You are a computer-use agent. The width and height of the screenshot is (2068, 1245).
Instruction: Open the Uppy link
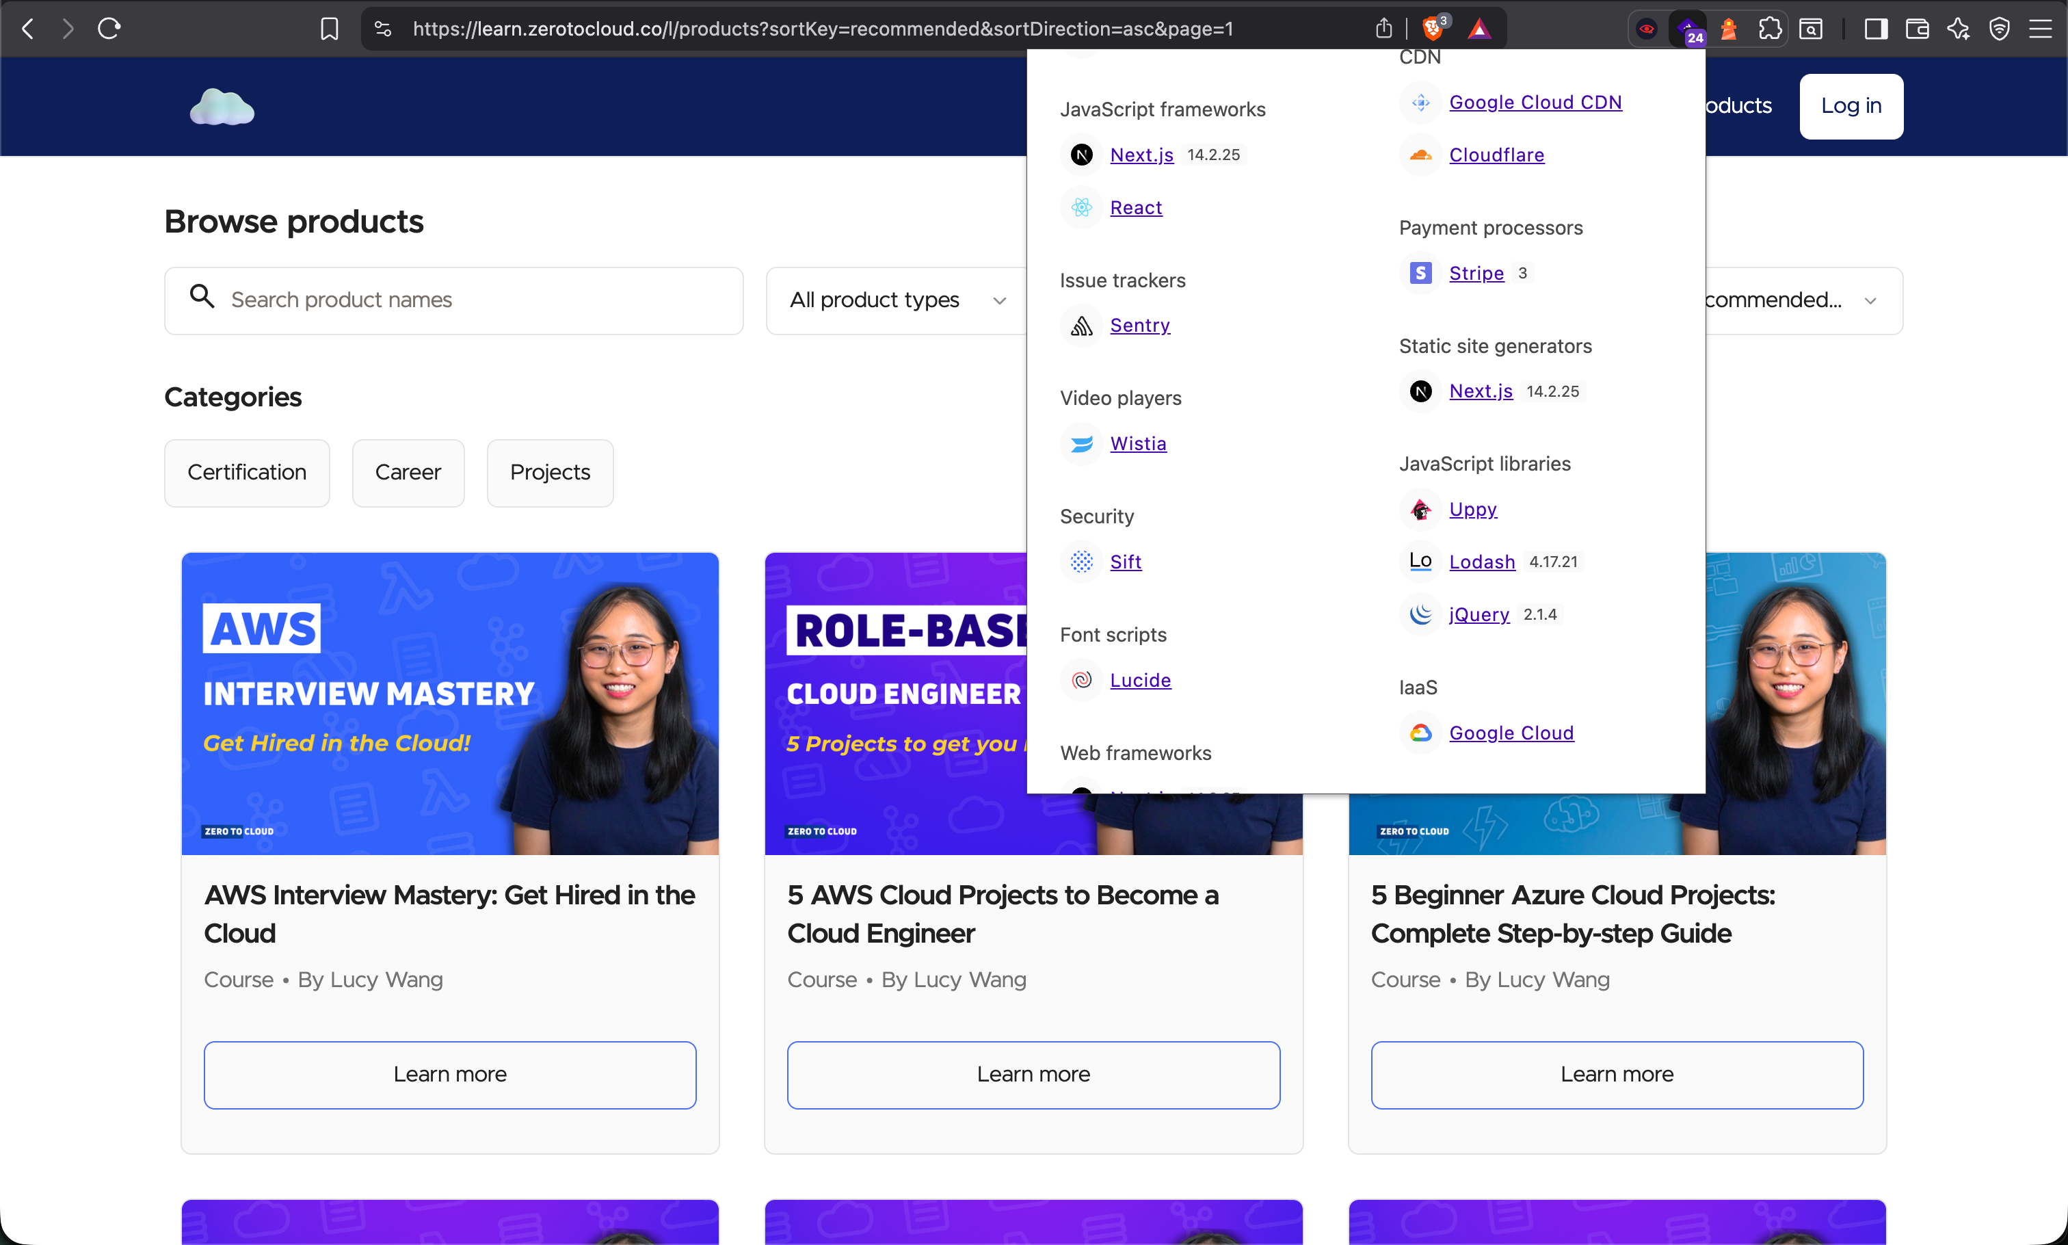pyautogui.click(x=1474, y=509)
